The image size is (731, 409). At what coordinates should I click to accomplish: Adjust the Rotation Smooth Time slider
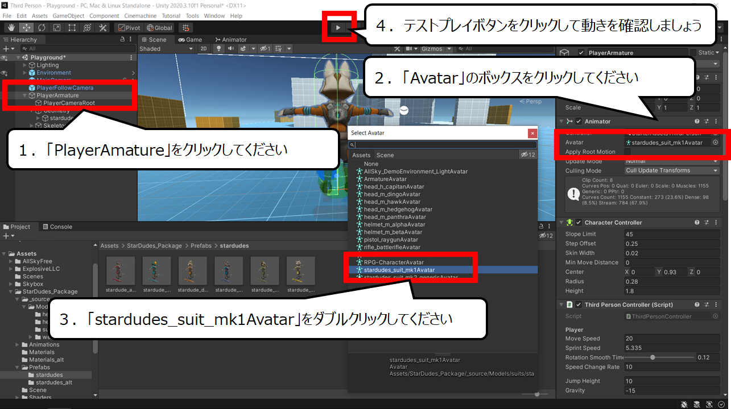click(x=659, y=357)
